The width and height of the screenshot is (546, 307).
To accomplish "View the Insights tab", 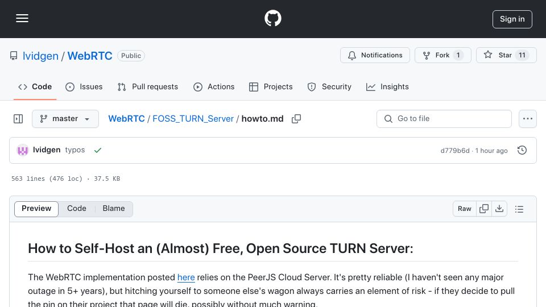I will coord(387,86).
